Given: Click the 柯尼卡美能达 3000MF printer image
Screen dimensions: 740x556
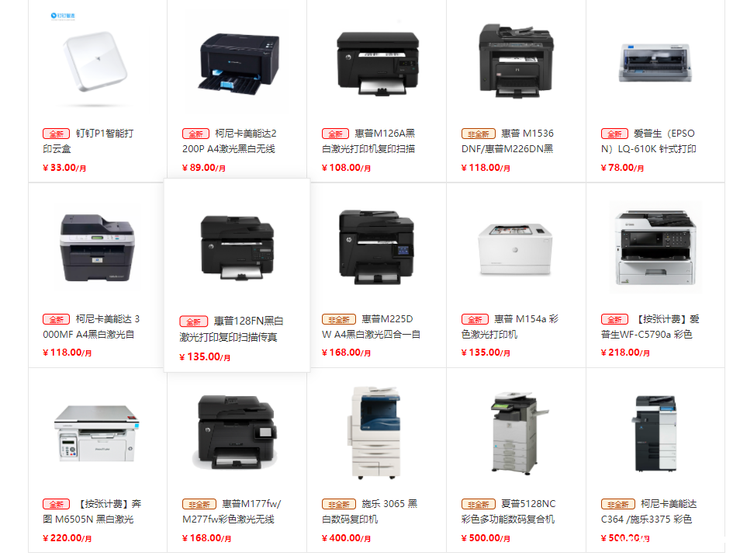Looking at the screenshot, I should tap(97, 247).
